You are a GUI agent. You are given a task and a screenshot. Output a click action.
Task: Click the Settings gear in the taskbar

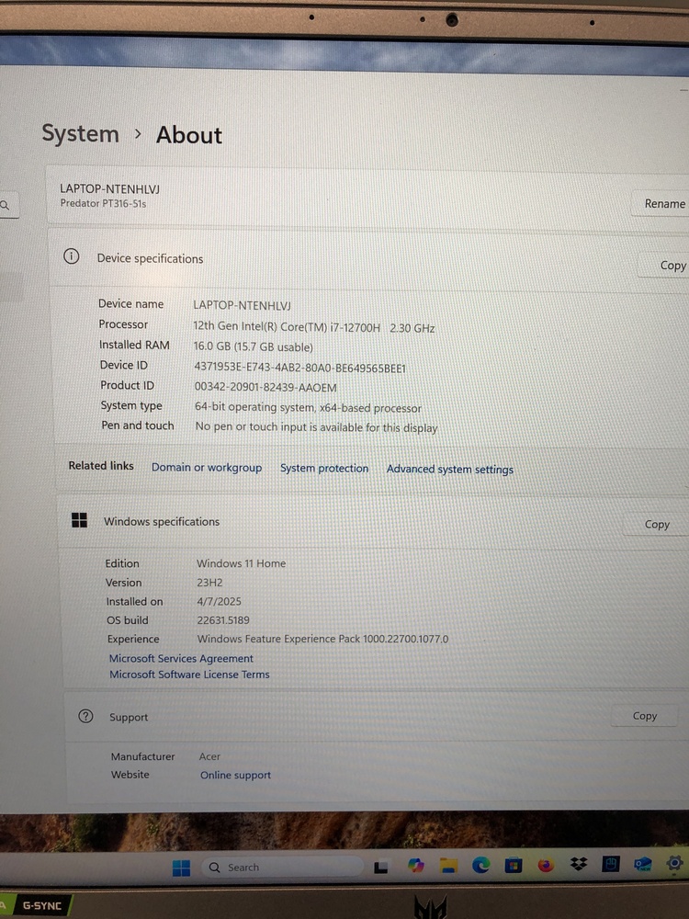click(674, 863)
